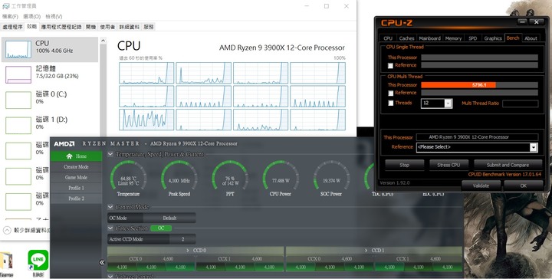Switch to 應用程式歷程記錄 tab
This screenshot has height=279, width=552.
(61, 27)
